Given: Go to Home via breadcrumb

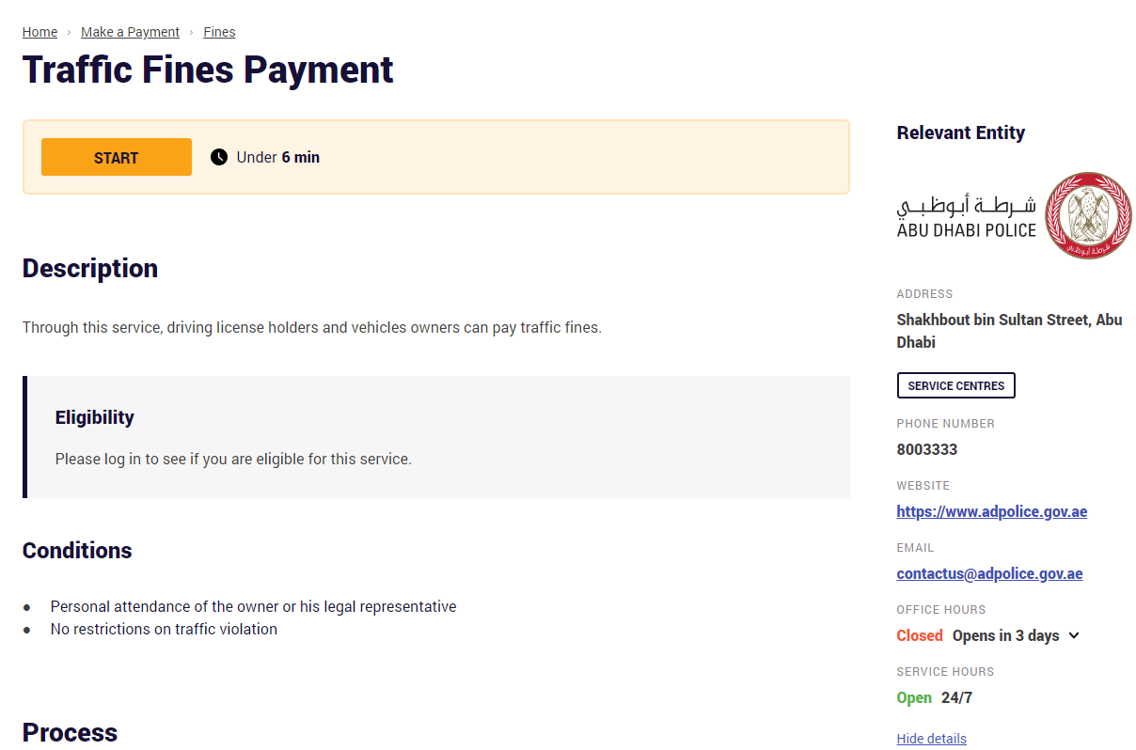Looking at the screenshot, I should 39,31.
